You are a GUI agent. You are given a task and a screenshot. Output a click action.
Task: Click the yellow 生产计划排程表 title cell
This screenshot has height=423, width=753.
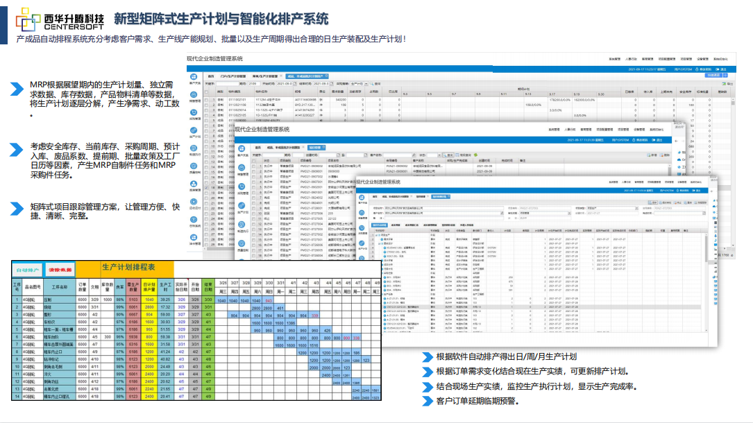(137, 268)
